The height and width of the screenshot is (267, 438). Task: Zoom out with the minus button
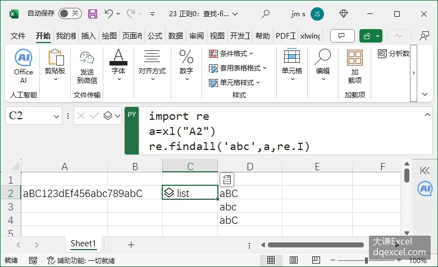point(332,261)
